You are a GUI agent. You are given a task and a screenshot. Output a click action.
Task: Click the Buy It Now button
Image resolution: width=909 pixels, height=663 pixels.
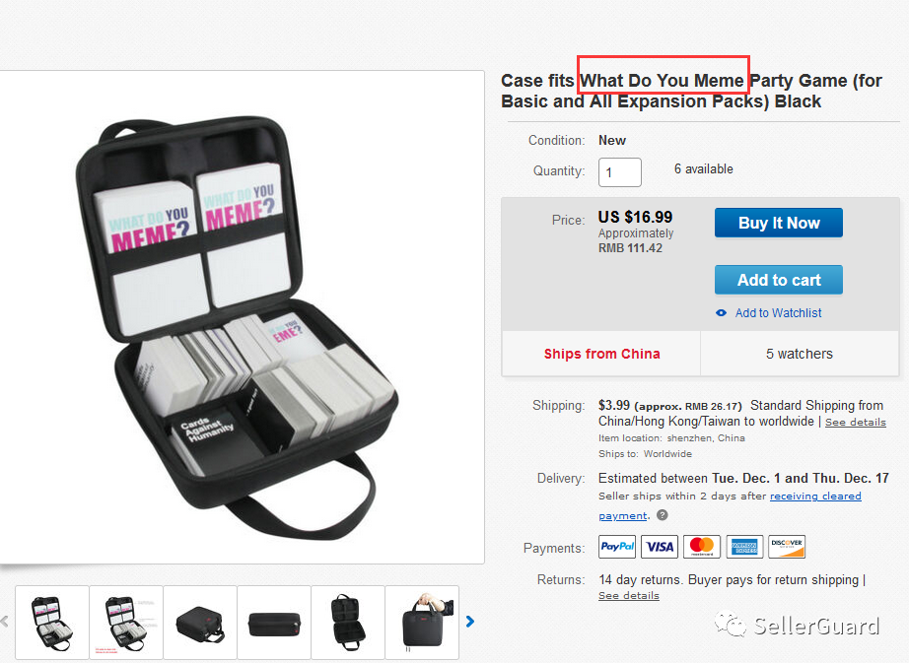click(779, 223)
